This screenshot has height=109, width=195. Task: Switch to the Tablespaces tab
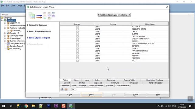point(133,83)
